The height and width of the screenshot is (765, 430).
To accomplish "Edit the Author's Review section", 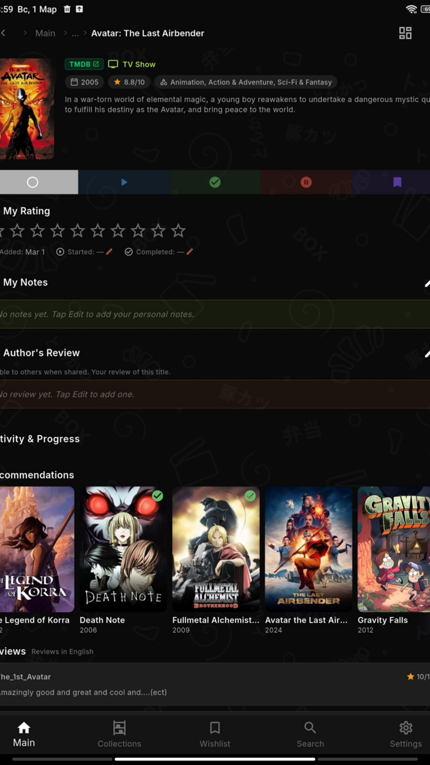I will 426,353.
